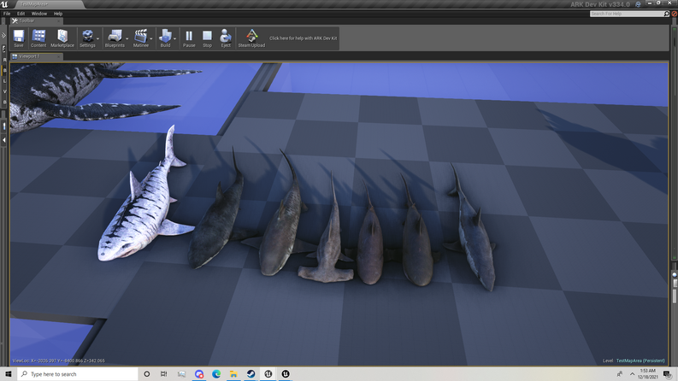Click the left-pointing arrow on left sidebar
678x381 pixels.
tap(4, 140)
